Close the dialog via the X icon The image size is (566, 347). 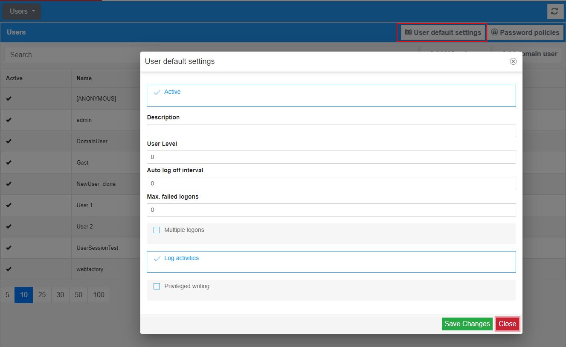513,61
